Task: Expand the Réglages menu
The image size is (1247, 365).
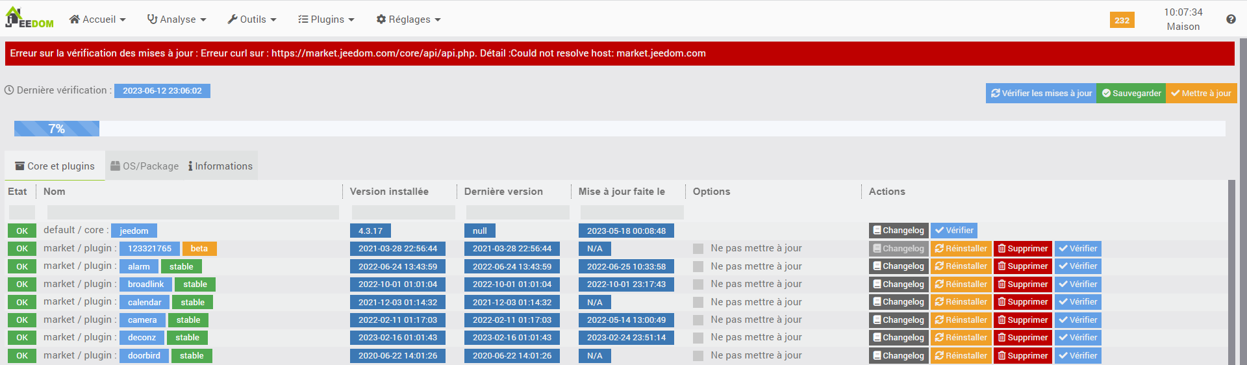Action: click(x=409, y=19)
